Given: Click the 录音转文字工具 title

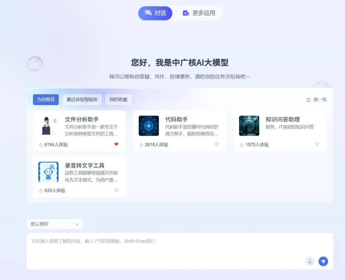Looking at the screenshot, I should (x=84, y=165).
